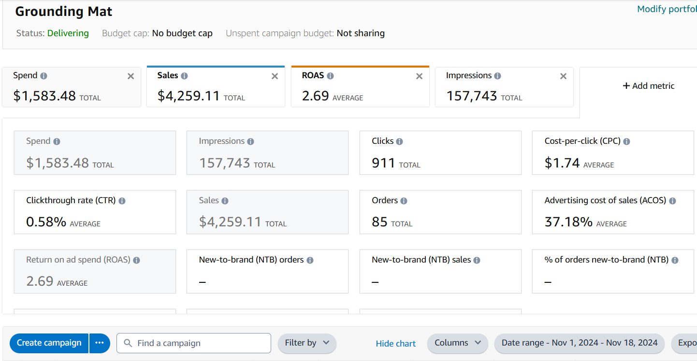Screen dimensions: 697x361
Task: Open more options next to Create campaign
Action: (100, 343)
